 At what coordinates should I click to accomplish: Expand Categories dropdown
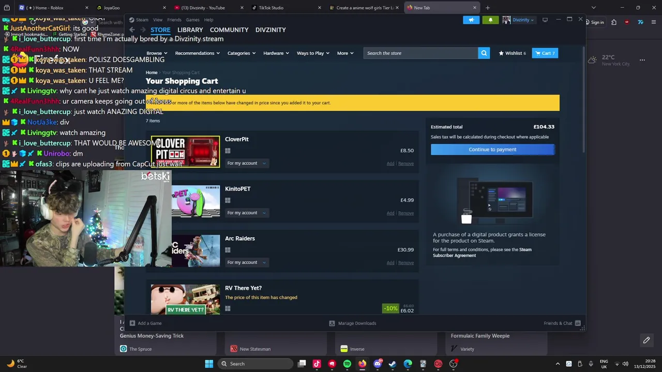(x=242, y=53)
